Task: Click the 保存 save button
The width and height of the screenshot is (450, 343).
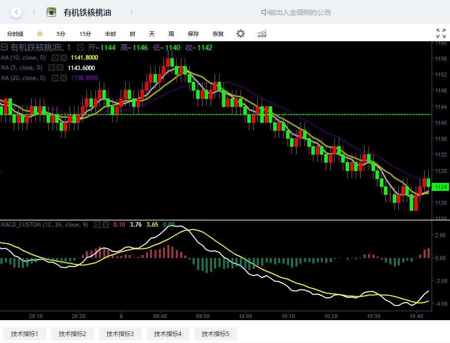Action: 193,34
